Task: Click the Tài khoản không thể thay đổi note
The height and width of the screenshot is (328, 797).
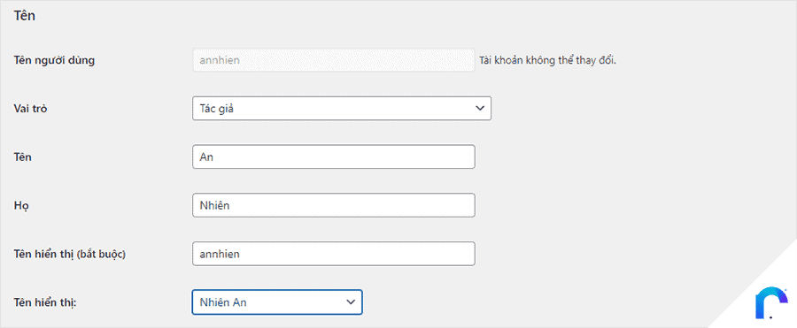Action: (x=548, y=60)
